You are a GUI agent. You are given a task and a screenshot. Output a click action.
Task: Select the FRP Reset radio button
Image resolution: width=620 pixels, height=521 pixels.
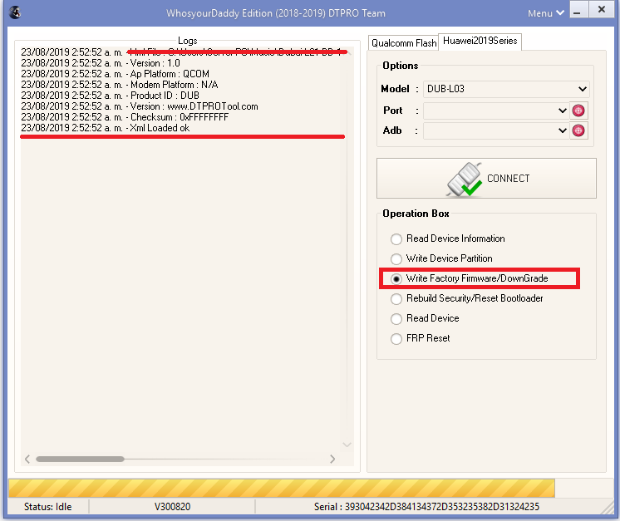click(x=420, y=338)
